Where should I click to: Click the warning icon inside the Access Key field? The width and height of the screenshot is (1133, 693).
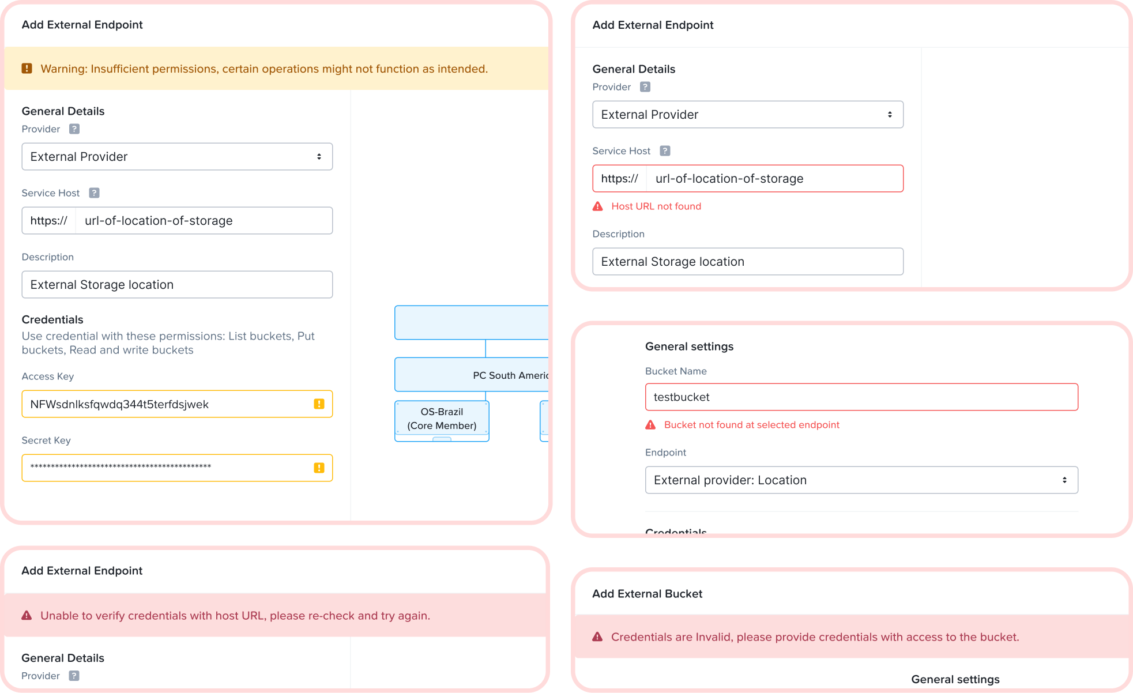(x=319, y=404)
